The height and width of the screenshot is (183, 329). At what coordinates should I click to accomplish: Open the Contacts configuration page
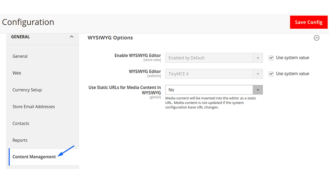[x=21, y=123]
